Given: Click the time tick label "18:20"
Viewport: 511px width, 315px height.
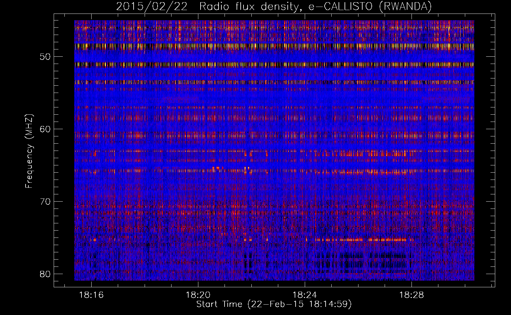Looking at the screenshot, I should click(x=198, y=295).
